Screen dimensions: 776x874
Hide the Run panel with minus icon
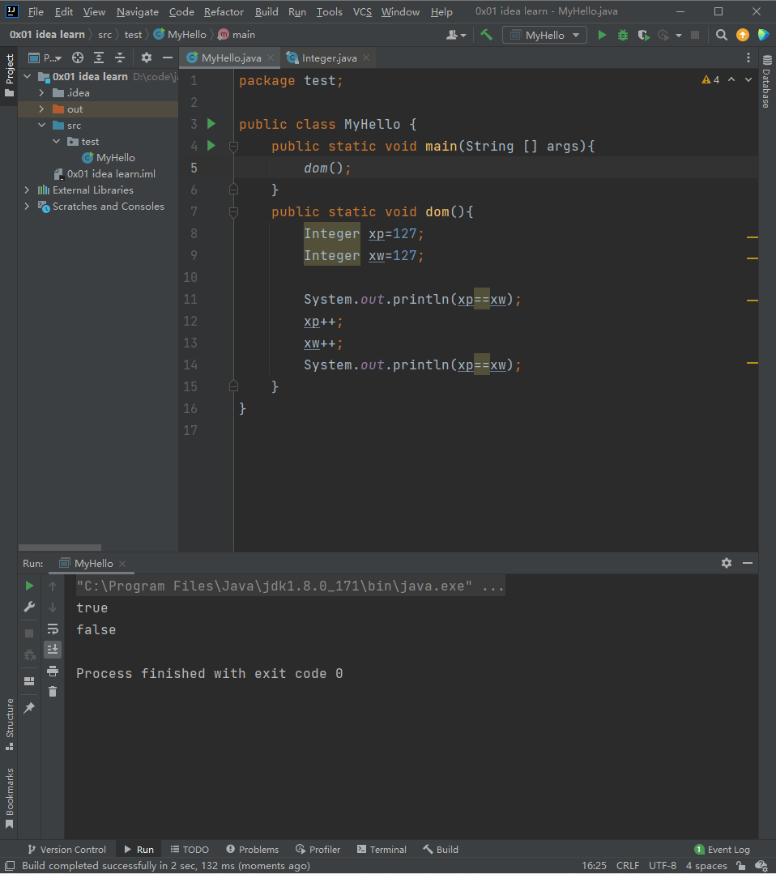[x=748, y=563]
